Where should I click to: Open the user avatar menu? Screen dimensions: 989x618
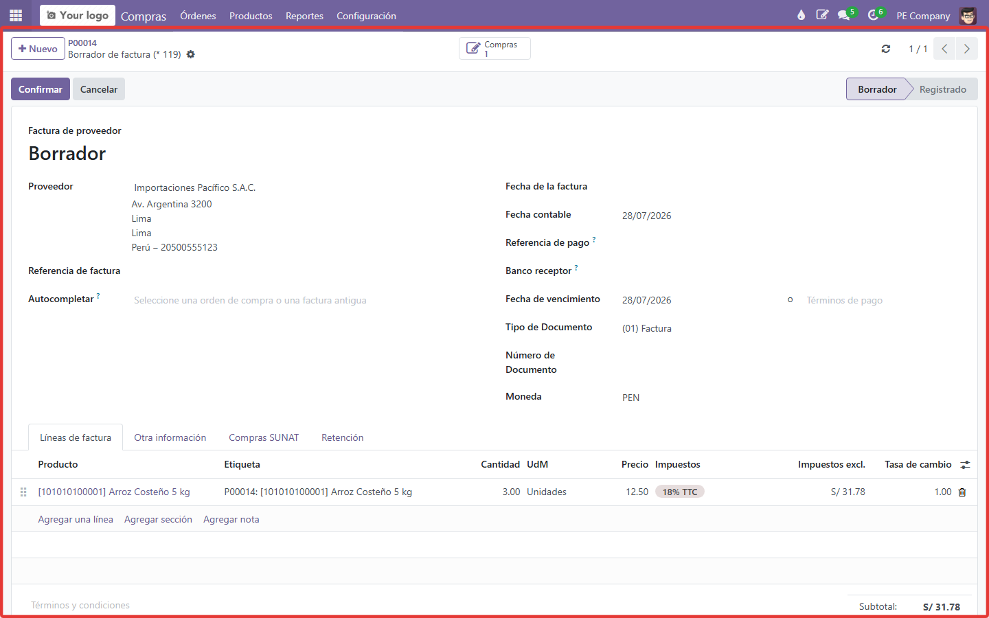(x=968, y=15)
